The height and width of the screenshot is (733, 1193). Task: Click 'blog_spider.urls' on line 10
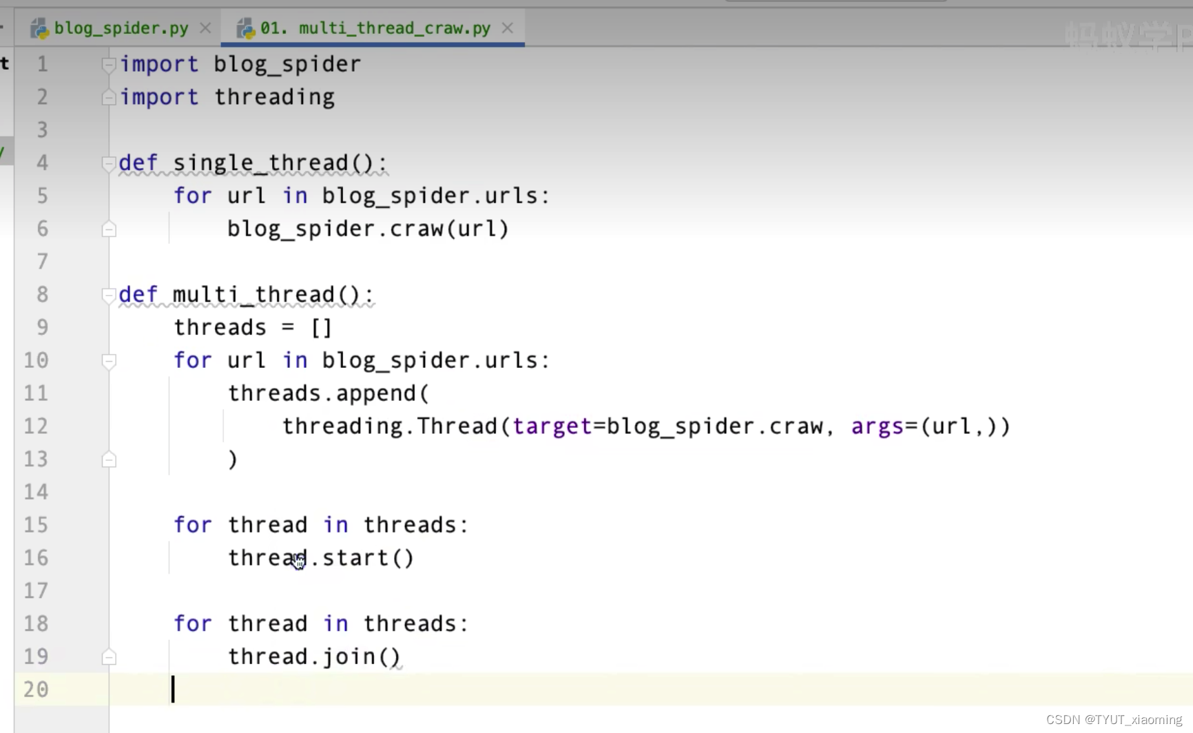430,360
